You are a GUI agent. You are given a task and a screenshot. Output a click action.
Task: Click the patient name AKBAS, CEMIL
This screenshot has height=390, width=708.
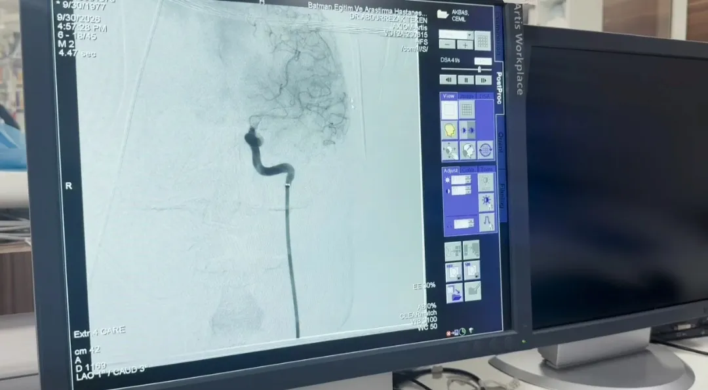(460, 16)
